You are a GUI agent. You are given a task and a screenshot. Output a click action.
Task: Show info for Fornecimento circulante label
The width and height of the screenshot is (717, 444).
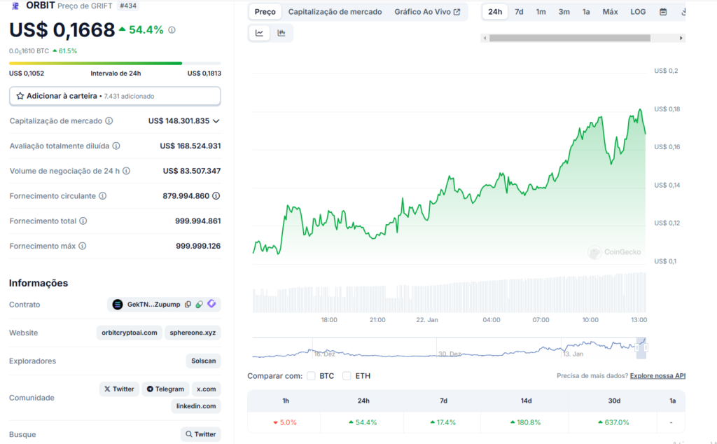coord(103,195)
